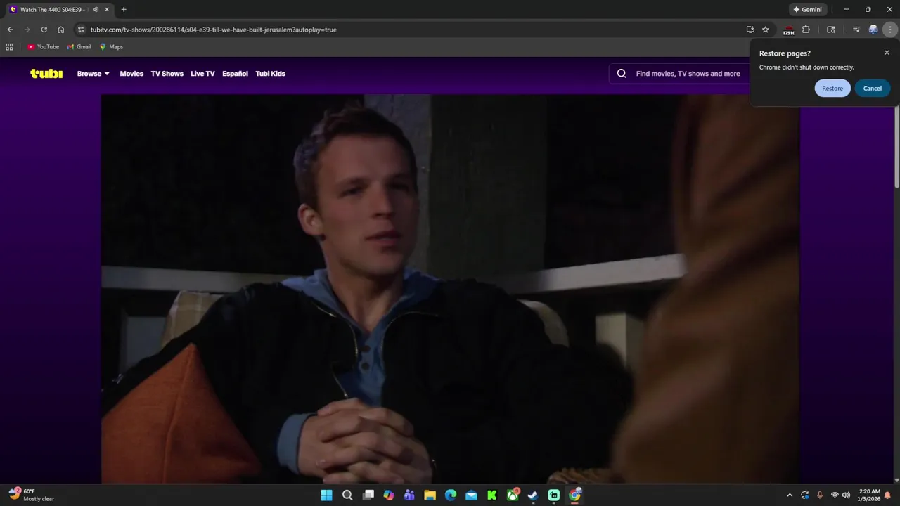Open the teal chat app in taskbar
The width and height of the screenshot is (900, 506).
554,495
